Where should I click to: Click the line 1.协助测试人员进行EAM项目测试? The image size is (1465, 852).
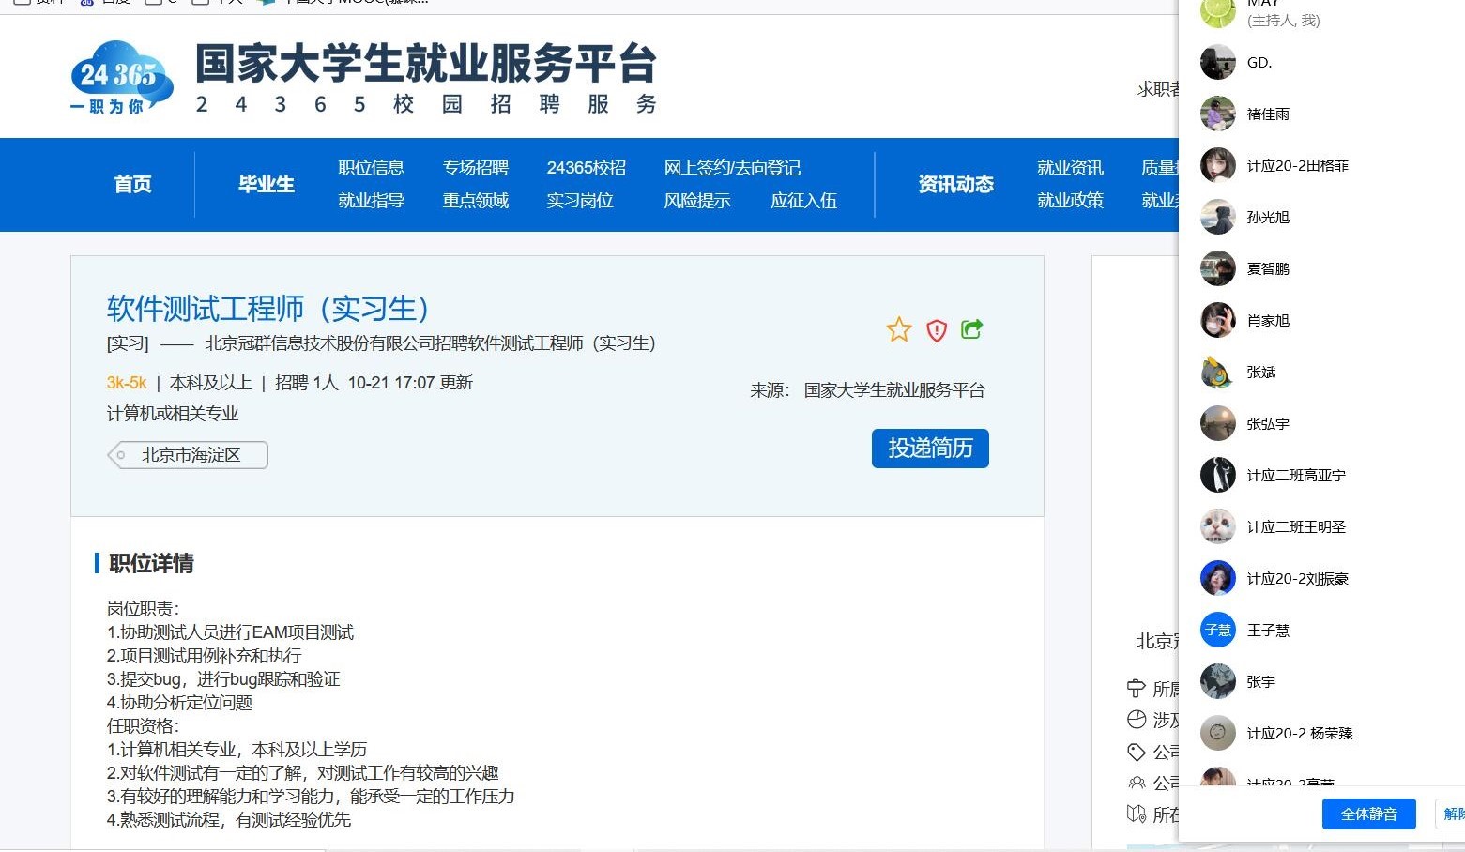coord(230,632)
